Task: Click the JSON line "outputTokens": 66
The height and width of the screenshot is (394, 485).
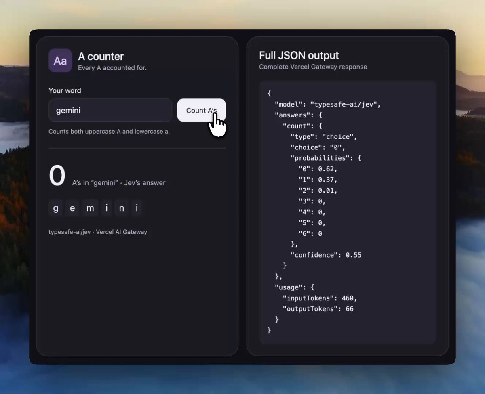Action: (x=318, y=309)
